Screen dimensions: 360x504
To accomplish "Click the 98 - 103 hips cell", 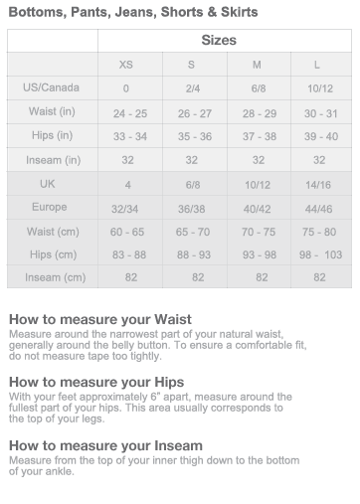I will pyautogui.click(x=320, y=254).
